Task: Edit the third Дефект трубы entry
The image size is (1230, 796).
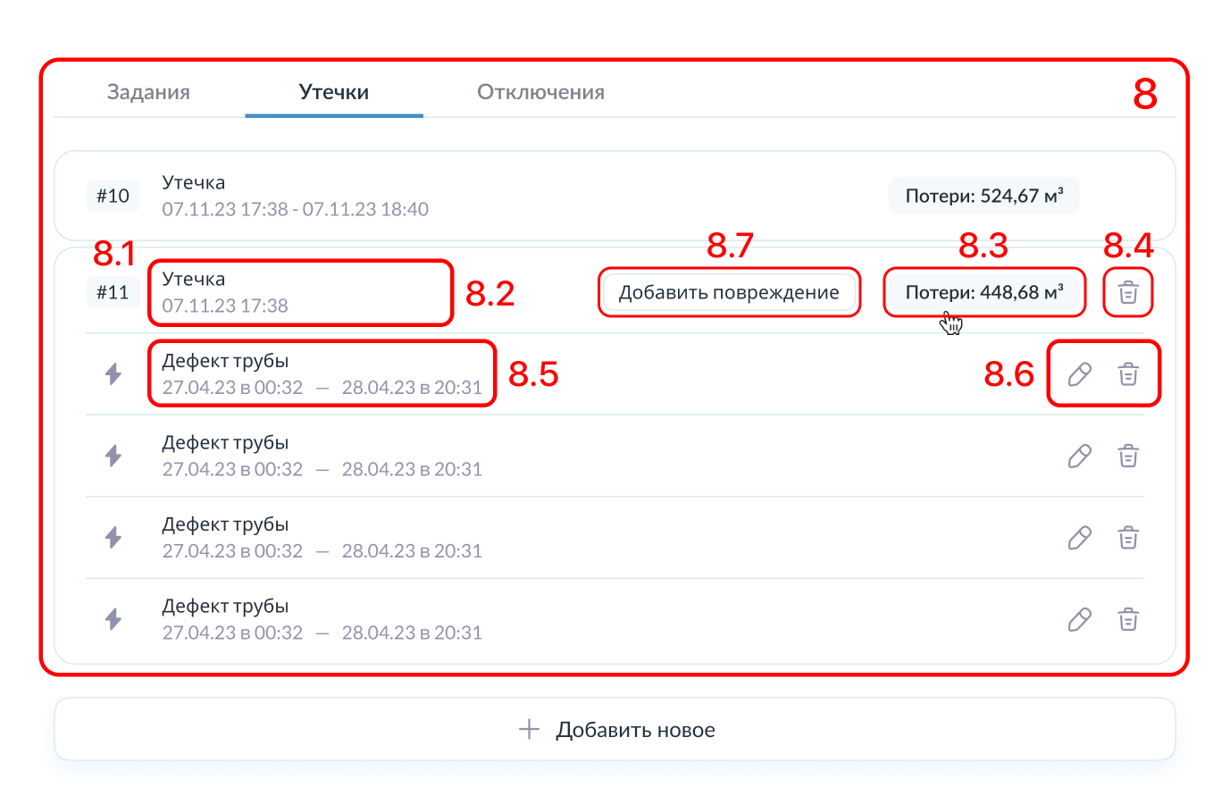Action: (x=1080, y=538)
